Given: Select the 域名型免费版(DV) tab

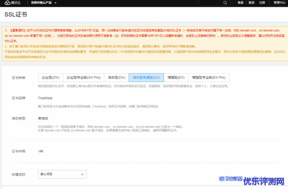Looking at the screenshot, I should pos(146,78).
